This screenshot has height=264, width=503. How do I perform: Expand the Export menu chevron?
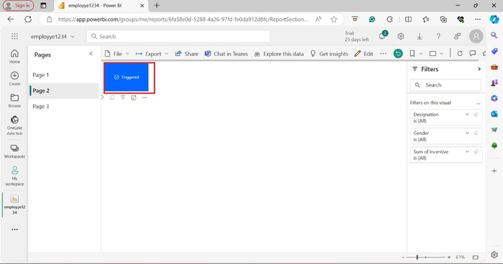point(166,54)
